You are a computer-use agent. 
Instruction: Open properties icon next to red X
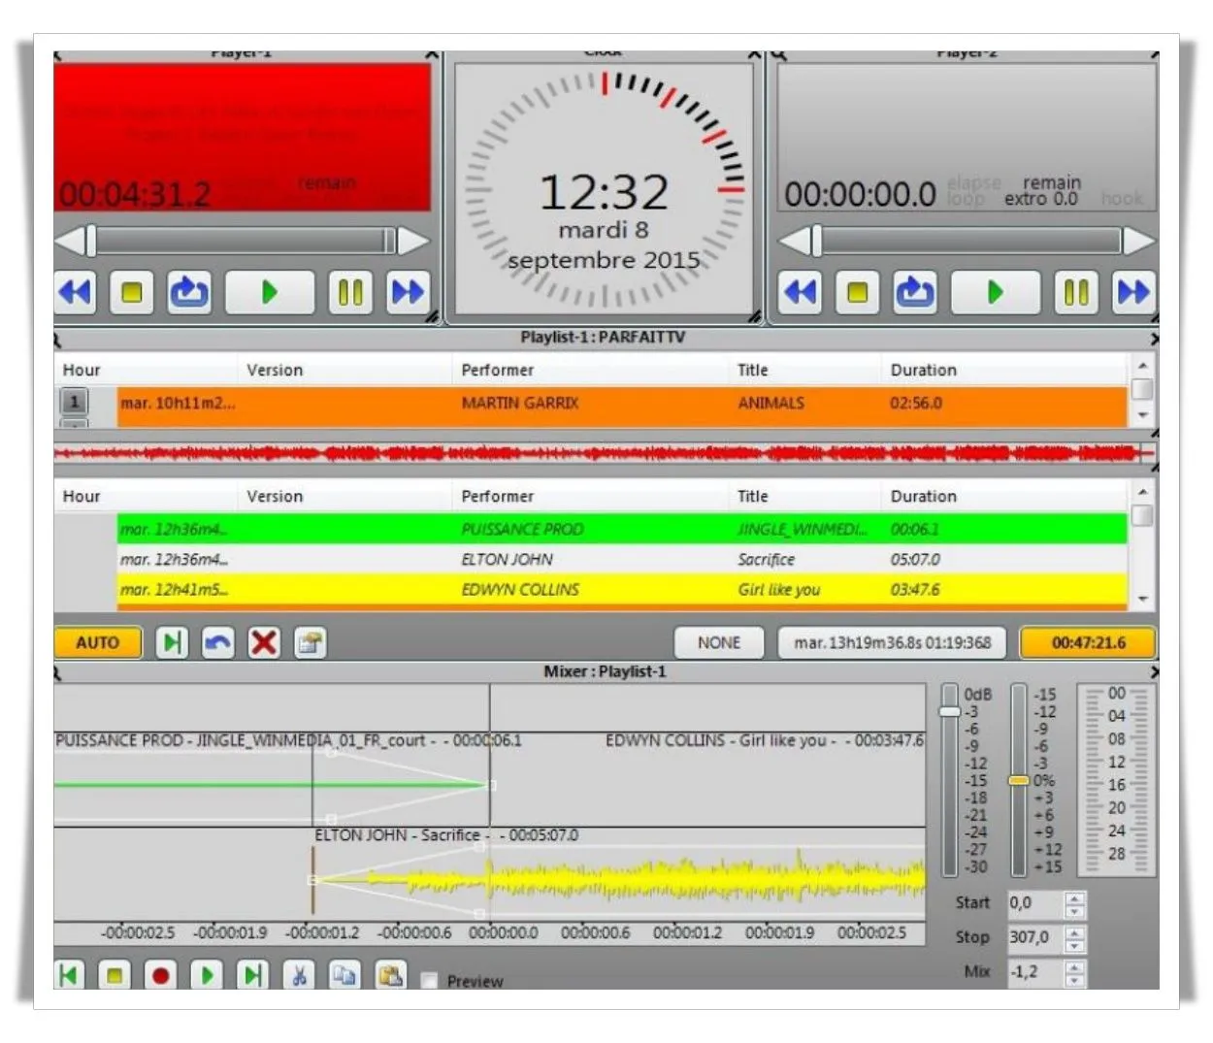pos(310,642)
